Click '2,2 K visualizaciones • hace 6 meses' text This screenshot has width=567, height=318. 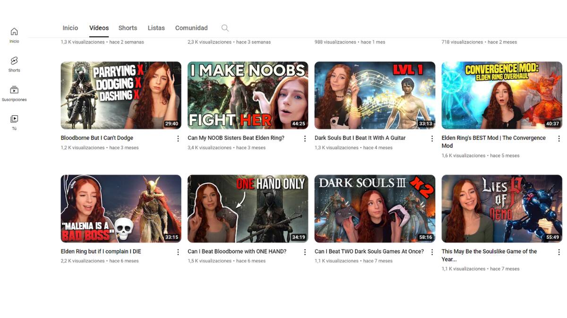(100, 261)
